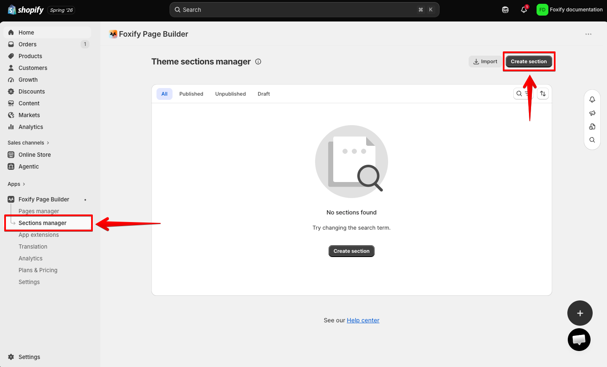Expand the Sales channels section
The width and height of the screenshot is (607, 367).
pyautogui.click(x=28, y=143)
